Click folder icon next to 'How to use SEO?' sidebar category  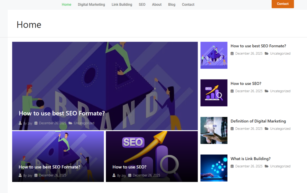[x=267, y=91]
